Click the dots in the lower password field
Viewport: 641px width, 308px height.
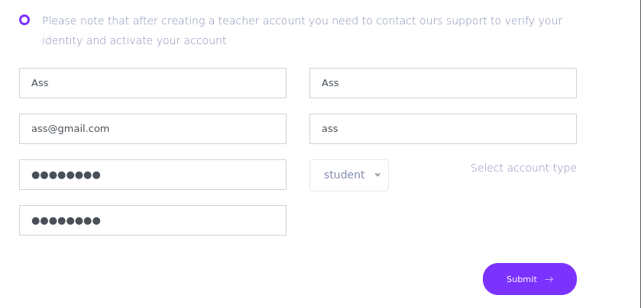tap(66, 221)
